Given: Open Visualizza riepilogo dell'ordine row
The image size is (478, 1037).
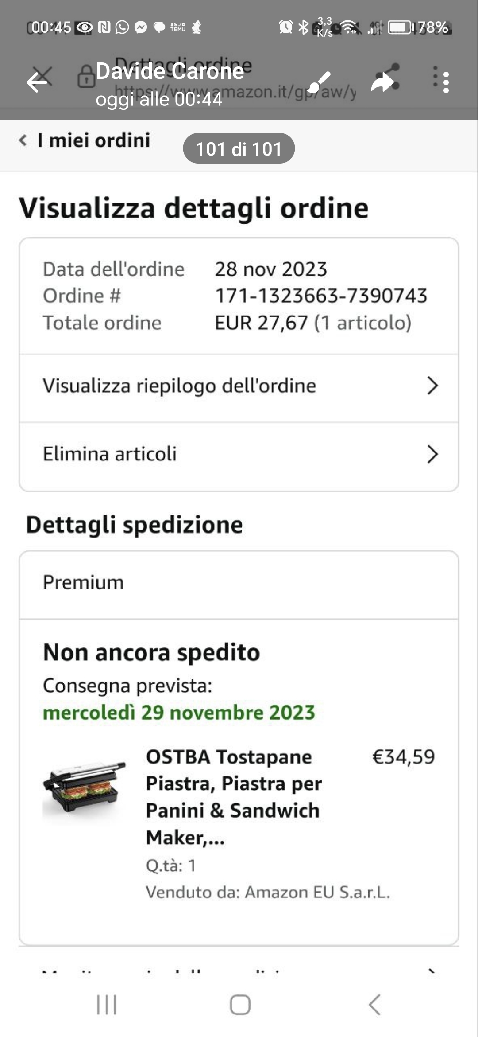Looking at the screenshot, I should click(179, 386).
